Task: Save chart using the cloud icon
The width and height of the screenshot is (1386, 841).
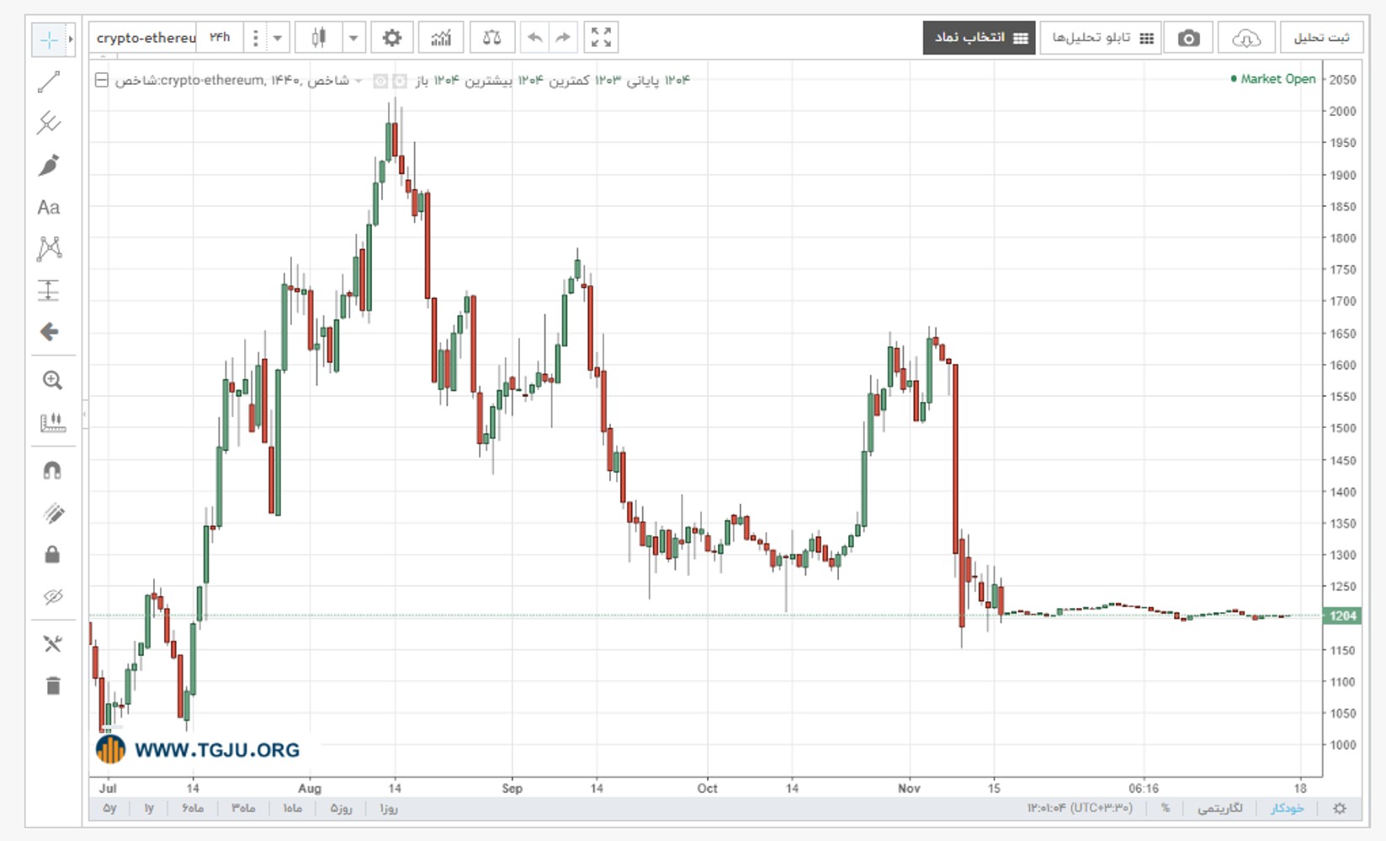Action: tap(1246, 38)
